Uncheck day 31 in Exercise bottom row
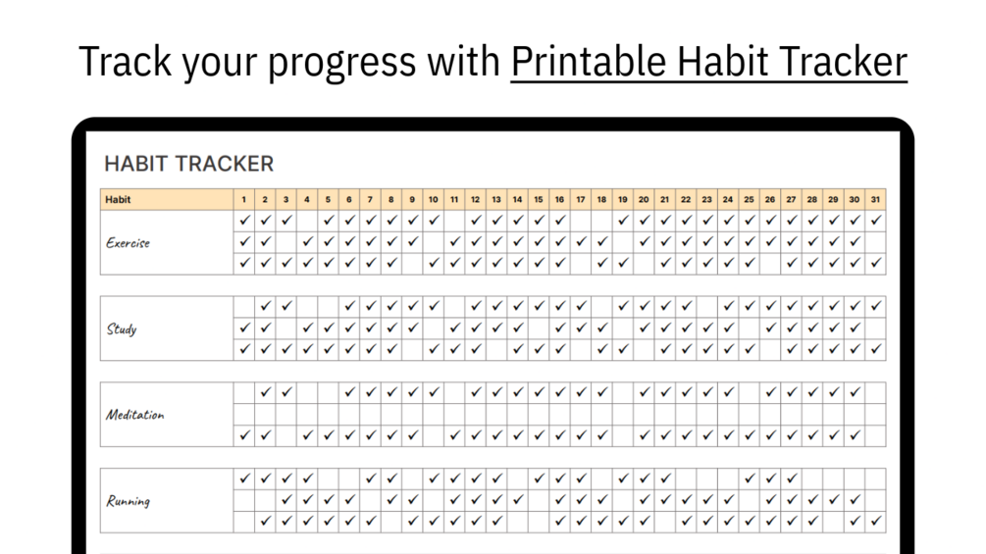Viewport: 986px width, 554px height. 875,263
